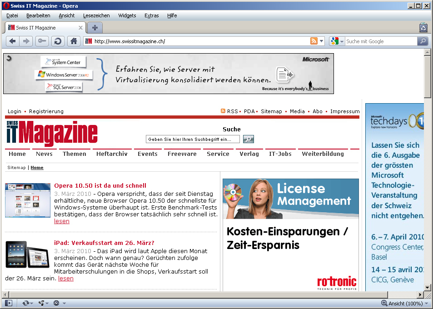This screenshot has width=433, height=309.
Task: Open the search engine selection dropdown
Action: click(342, 41)
